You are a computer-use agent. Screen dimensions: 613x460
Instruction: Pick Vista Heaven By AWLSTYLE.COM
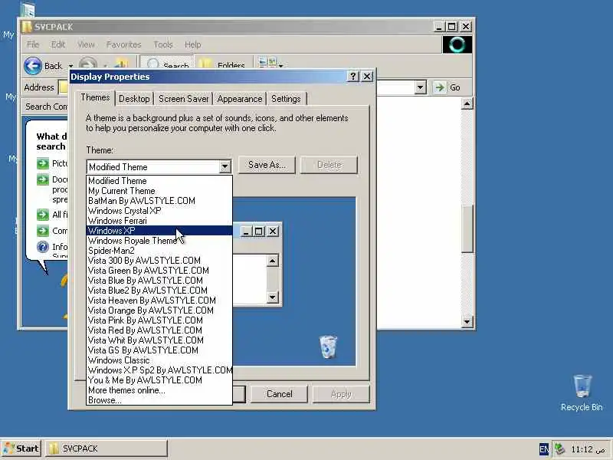pyautogui.click(x=159, y=301)
